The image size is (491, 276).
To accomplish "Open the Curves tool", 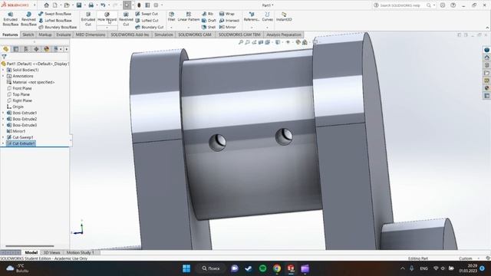I will [267, 17].
